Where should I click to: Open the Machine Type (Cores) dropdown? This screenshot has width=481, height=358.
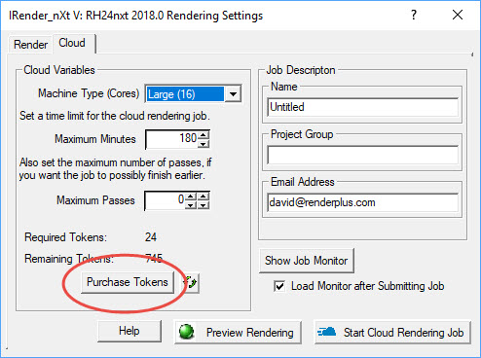click(233, 94)
